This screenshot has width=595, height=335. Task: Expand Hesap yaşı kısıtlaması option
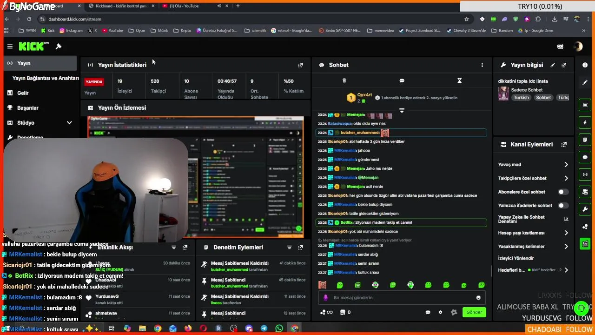(x=566, y=233)
